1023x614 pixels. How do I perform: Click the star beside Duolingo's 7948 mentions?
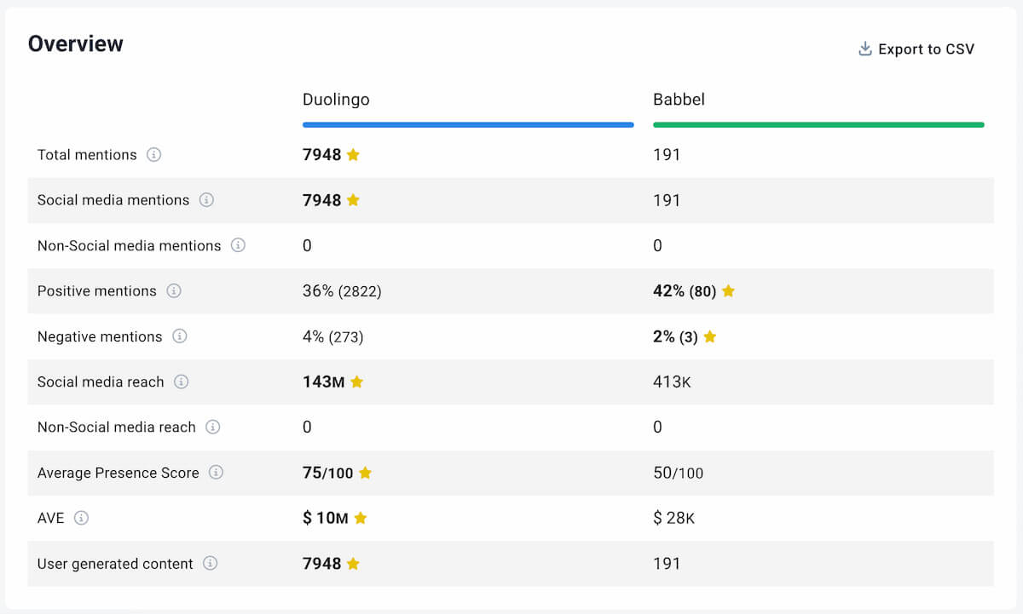point(351,155)
